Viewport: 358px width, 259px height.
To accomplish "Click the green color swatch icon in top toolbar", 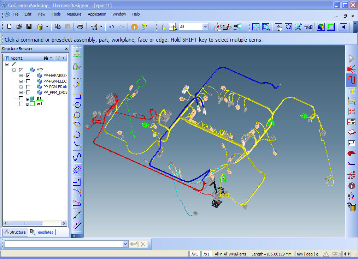I will click(330, 26).
